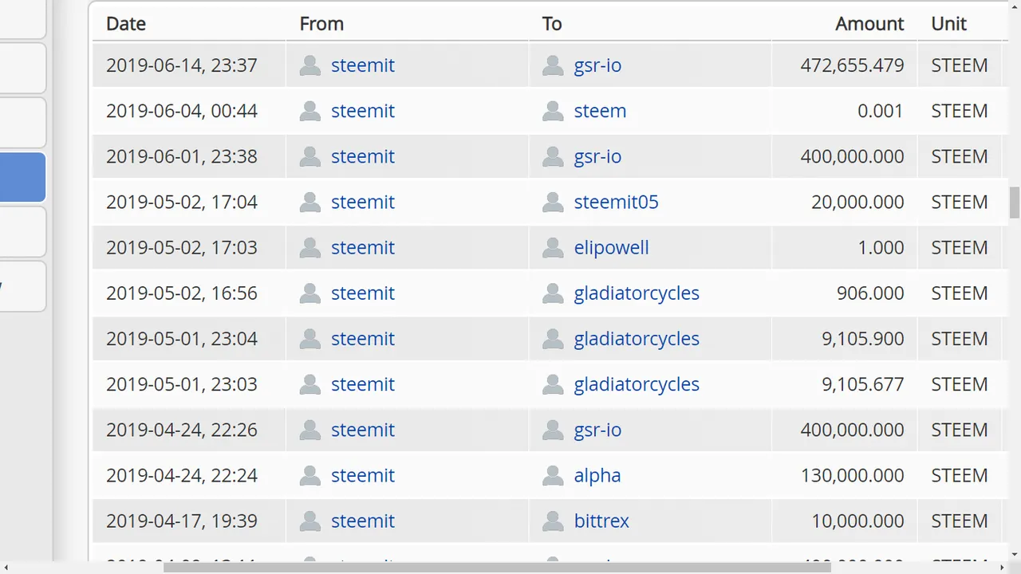Click sender avatar icon on 2019-05-02 17:03 row
The image size is (1021, 574).
point(310,248)
